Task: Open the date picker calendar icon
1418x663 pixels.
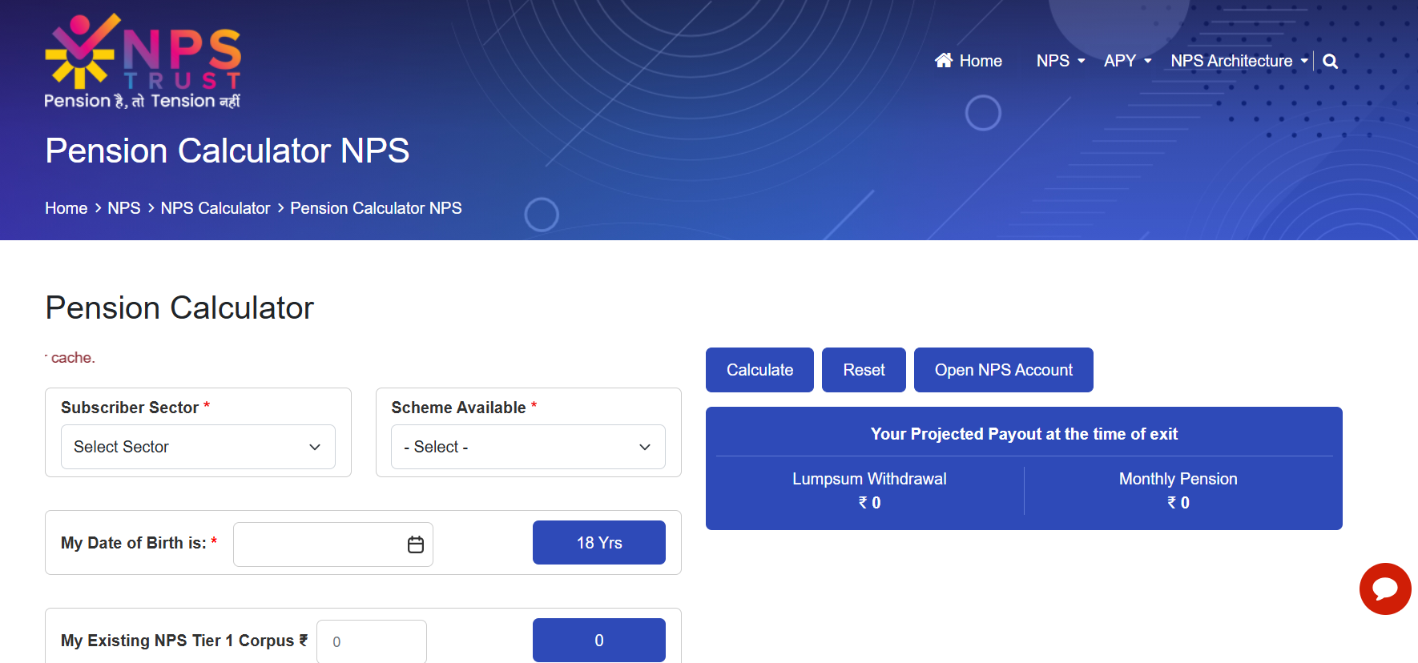Action: click(x=416, y=544)
